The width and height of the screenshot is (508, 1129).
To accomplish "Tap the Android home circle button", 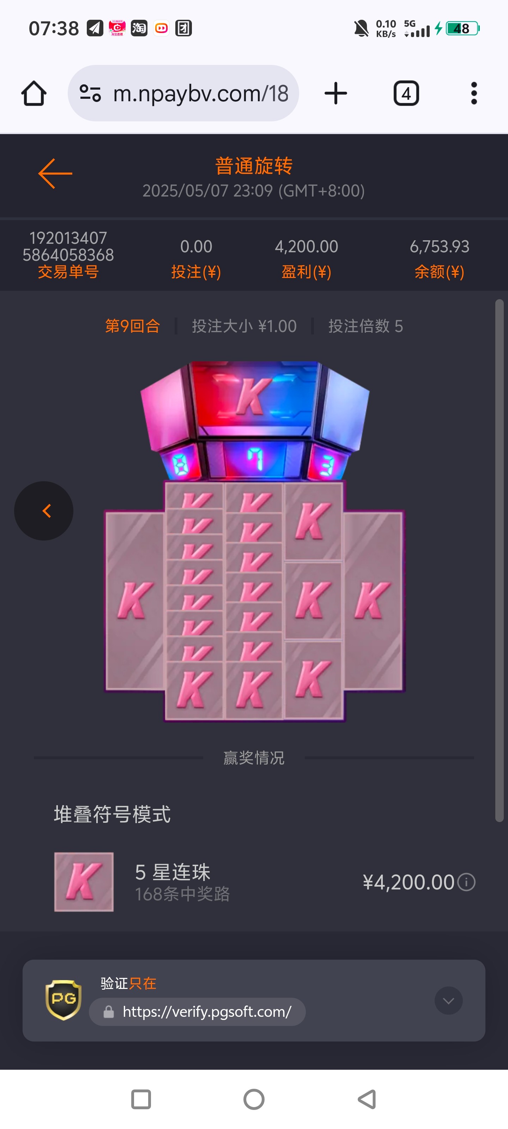I will [254, 1099].
